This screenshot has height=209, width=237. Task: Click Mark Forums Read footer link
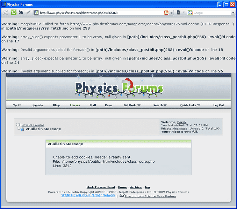point(101,187)
